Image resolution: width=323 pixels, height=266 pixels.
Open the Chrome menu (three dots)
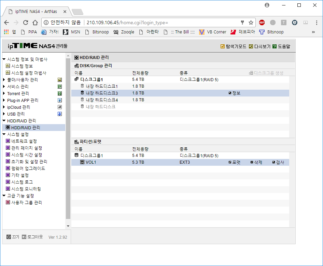coord(317,23)
